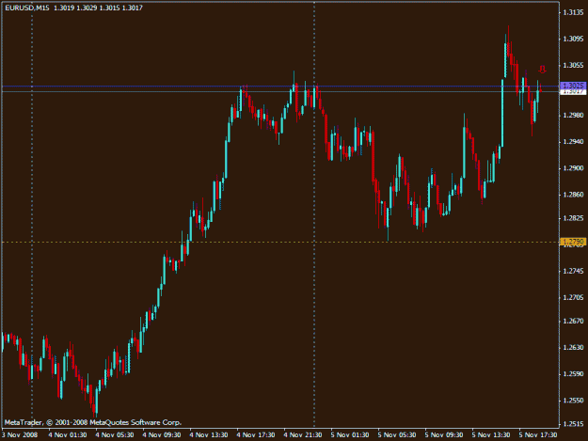Click the 1.2550 price axis label
Viewport: 588px width, 441px height.
click(x=573, y=401)
